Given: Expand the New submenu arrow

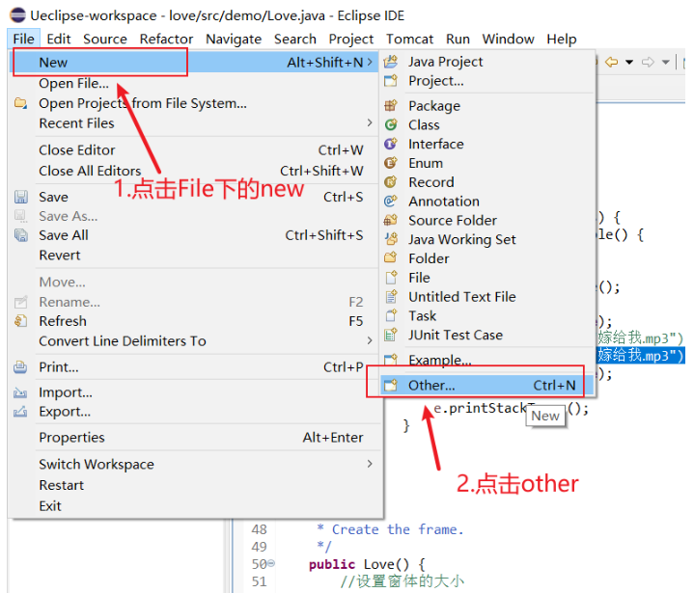Looking at the screenshot, I should click(370, 62).
